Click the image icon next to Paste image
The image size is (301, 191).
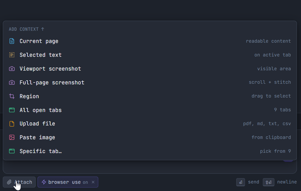[12, 137]
